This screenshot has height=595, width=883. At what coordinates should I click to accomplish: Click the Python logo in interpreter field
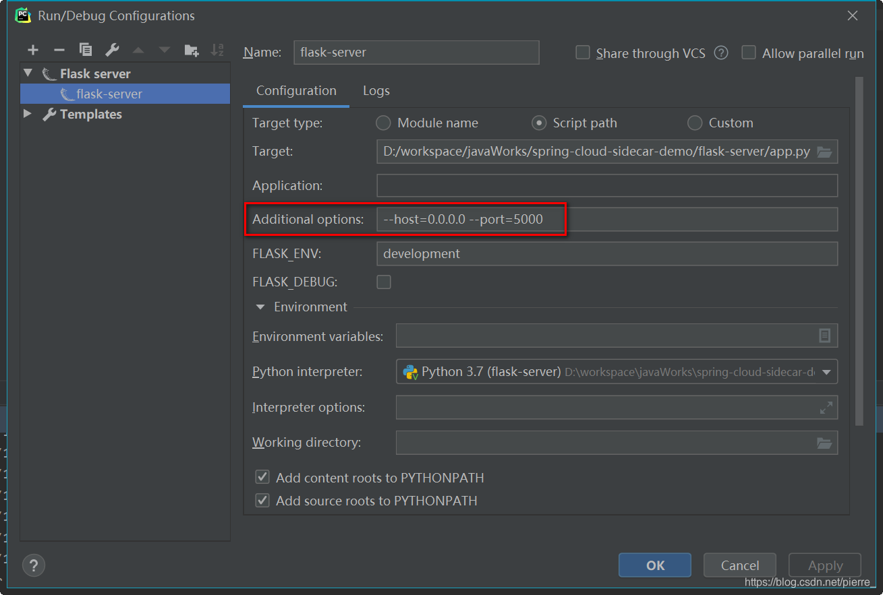(x=410, y=372)
